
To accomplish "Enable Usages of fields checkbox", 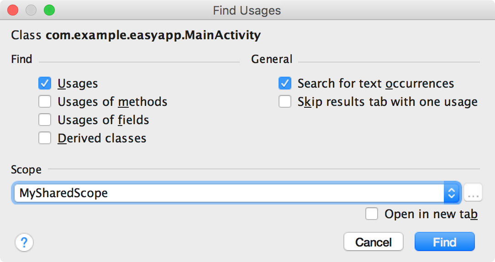I will click(x=45, y=120).
